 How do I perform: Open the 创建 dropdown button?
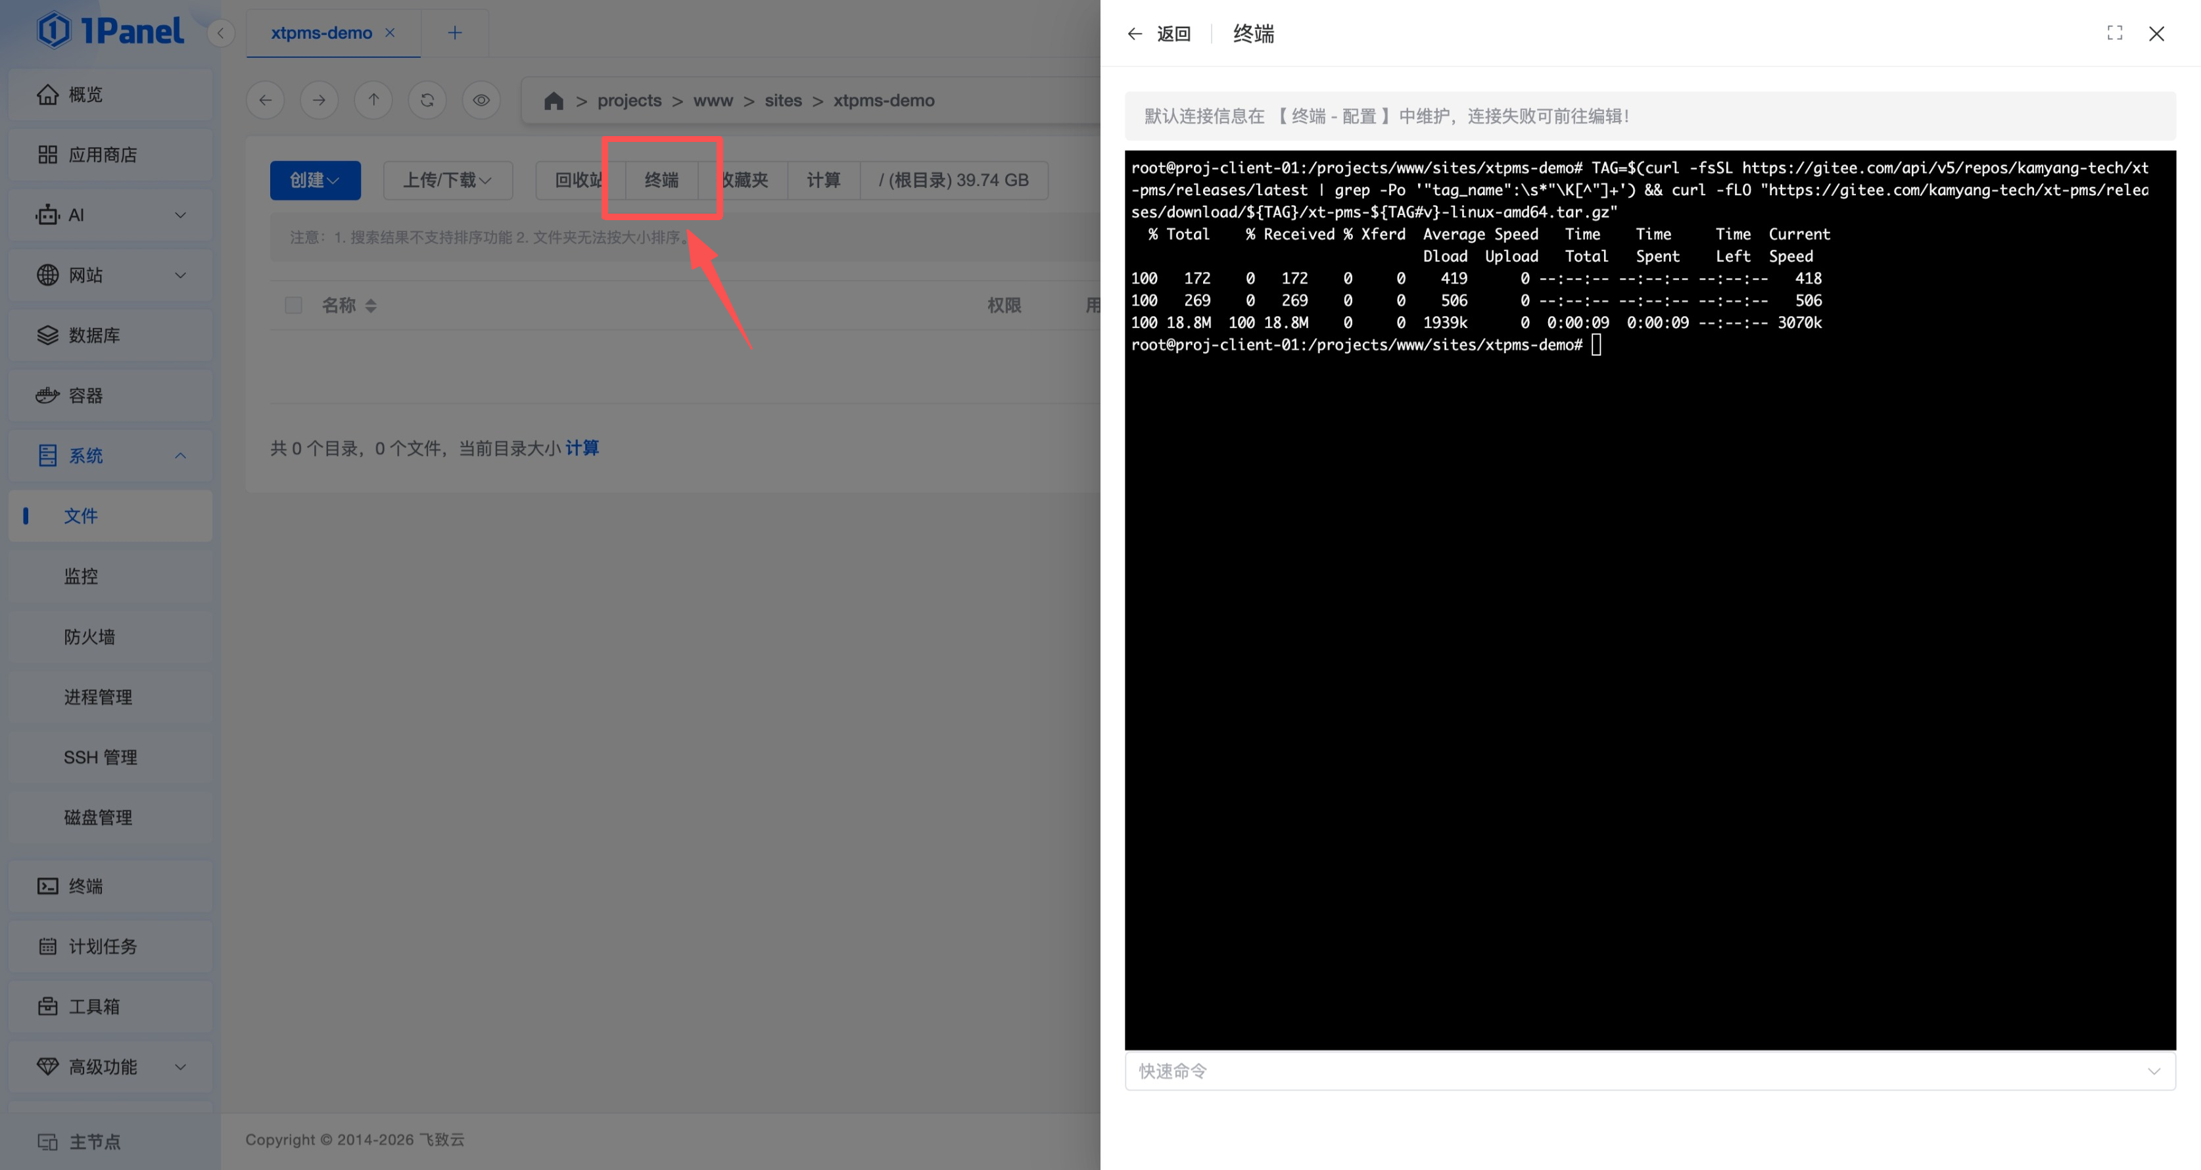[316, 180]
